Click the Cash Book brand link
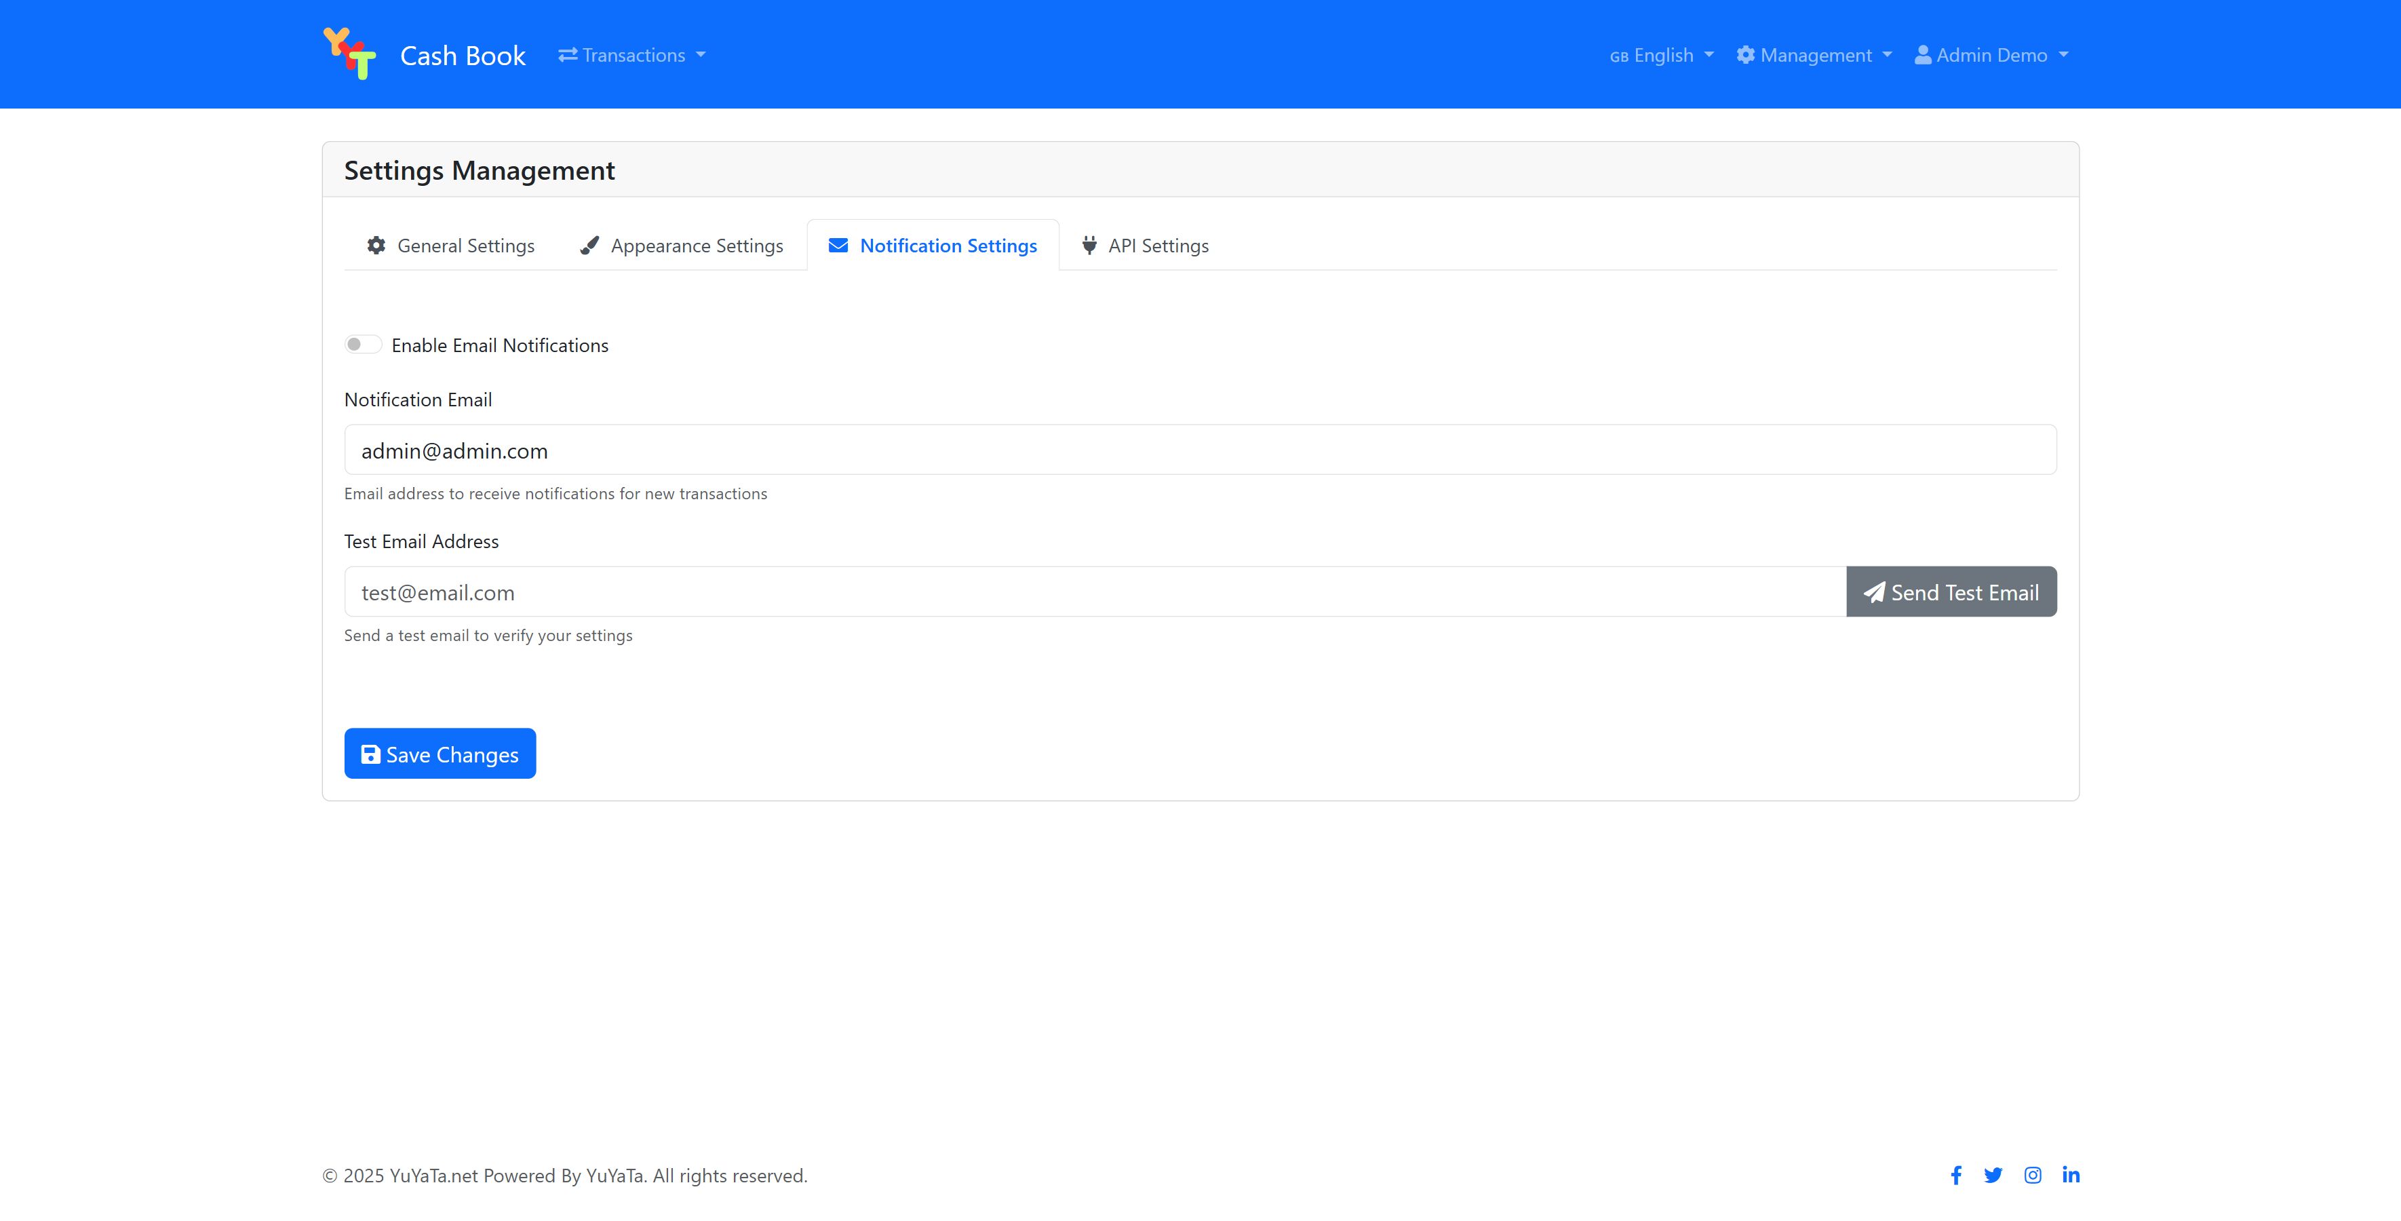This screenshot has width=2401, height=1221. pyautogui.click(x=463, y=56)
